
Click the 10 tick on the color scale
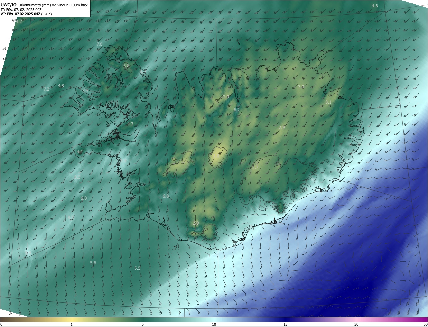[x=214, y=324]
